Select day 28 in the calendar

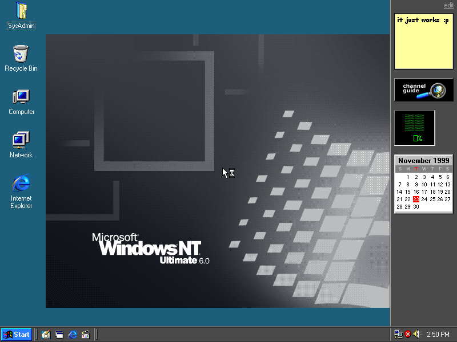click(x=399, y=207)
